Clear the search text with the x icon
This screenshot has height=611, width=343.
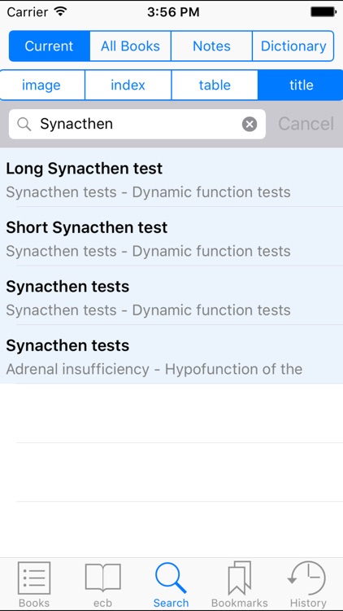pos(250,125)
